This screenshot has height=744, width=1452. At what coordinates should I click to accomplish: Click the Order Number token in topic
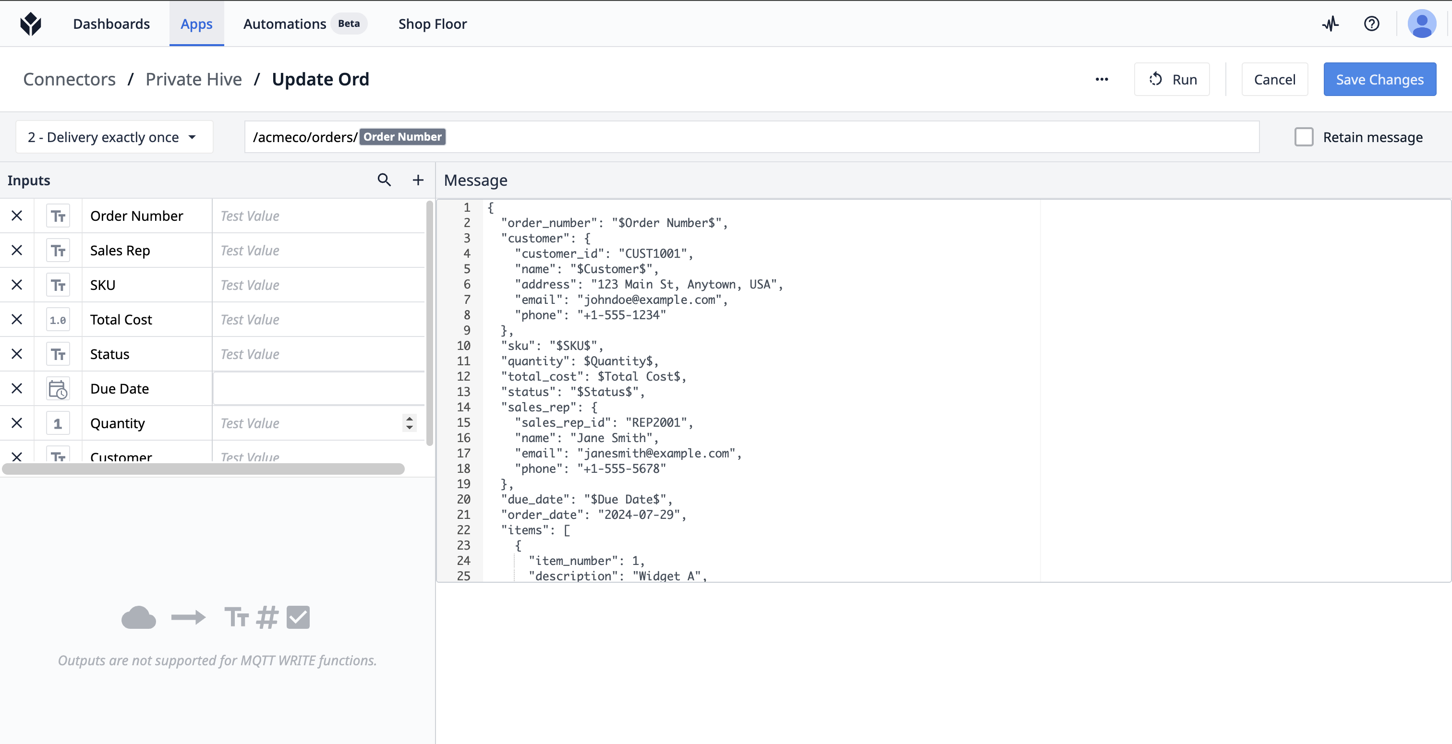(x=402, y=137)
